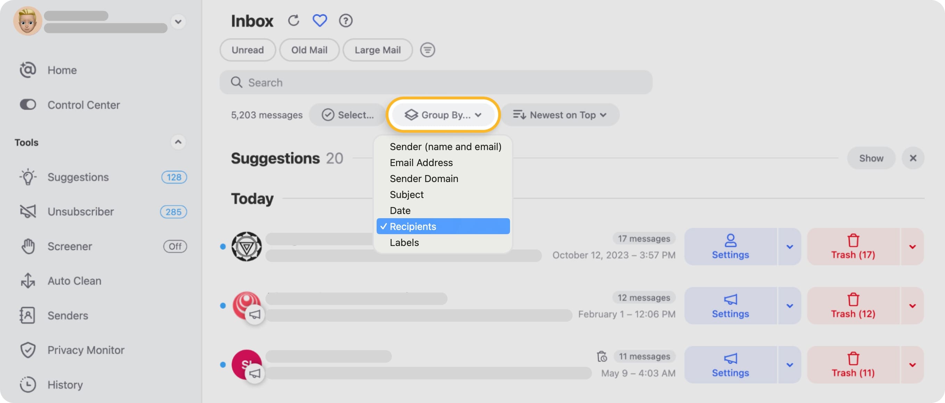Select the Suggestions tool
Viewport: 945px width, 403px height.
77,177
